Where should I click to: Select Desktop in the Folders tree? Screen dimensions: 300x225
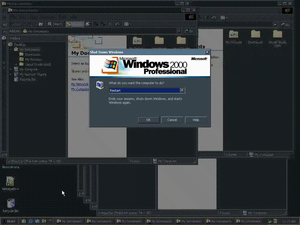[20, 45]
